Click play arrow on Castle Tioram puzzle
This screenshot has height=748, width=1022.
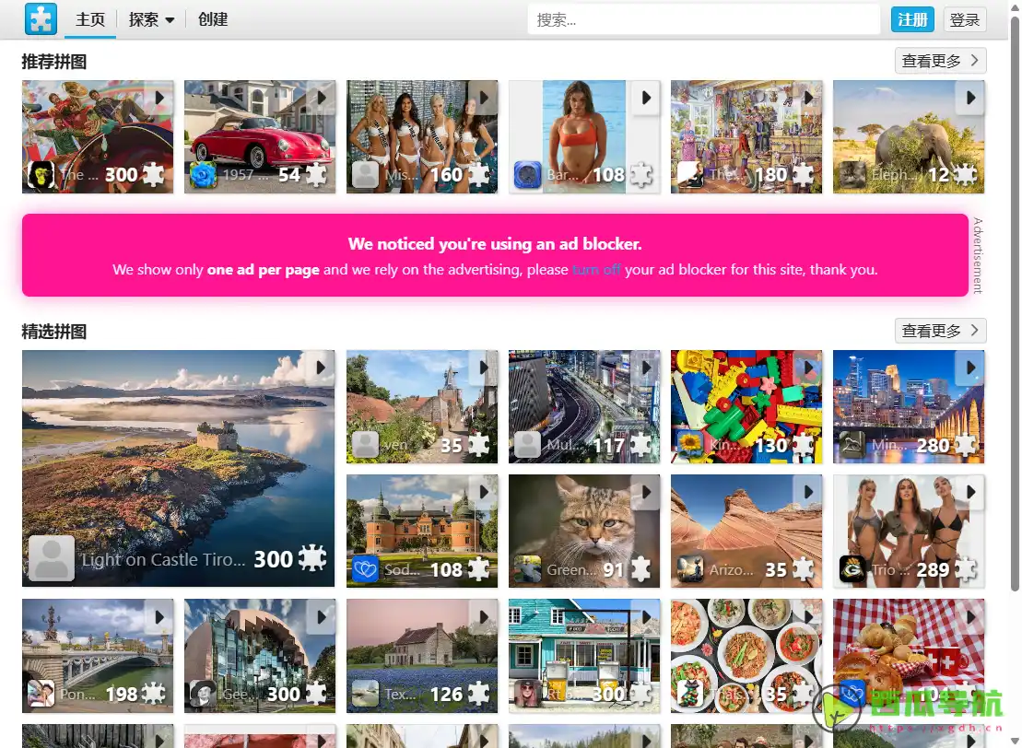tap(321, 368)
